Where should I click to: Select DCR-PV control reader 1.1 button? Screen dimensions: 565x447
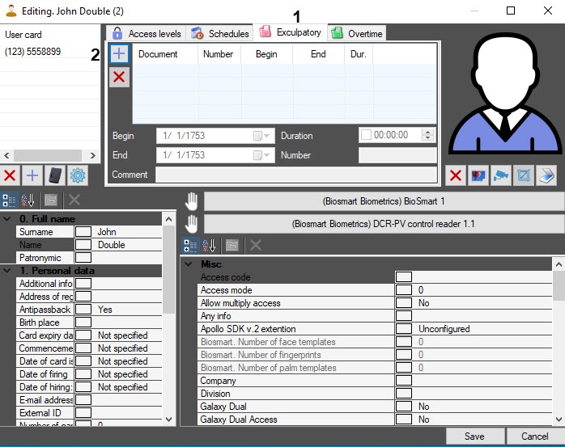tap(384, 224)
